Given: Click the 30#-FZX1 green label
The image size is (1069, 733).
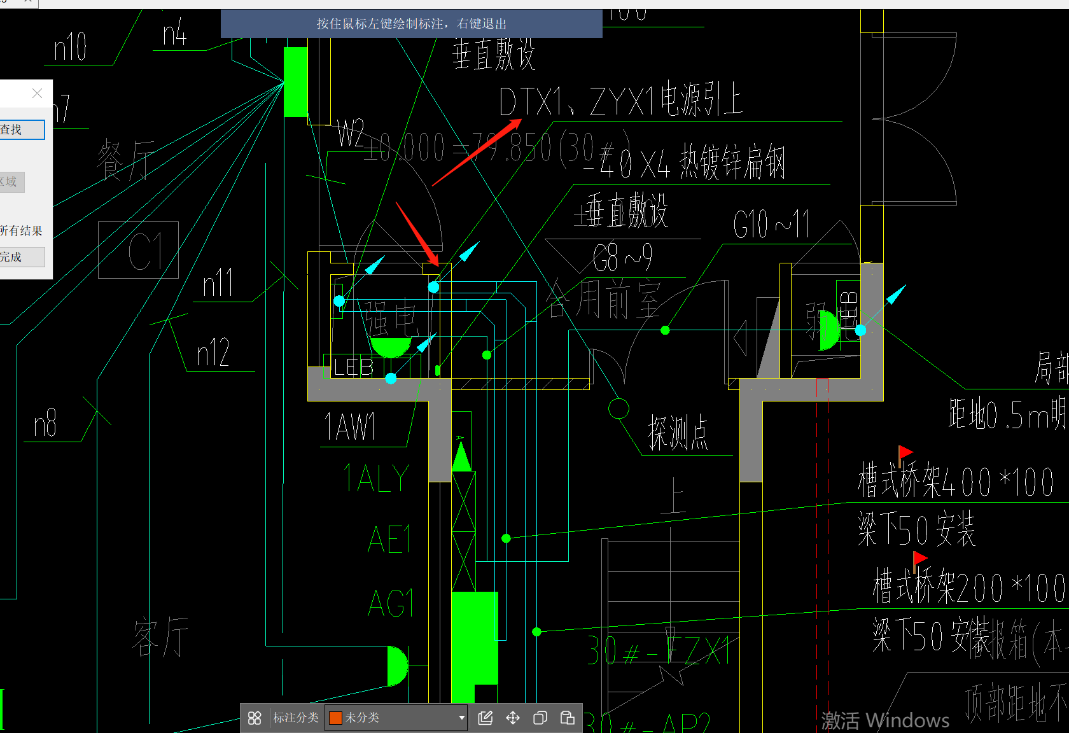Looking at the screenshot, I should (x=658, y=650).
